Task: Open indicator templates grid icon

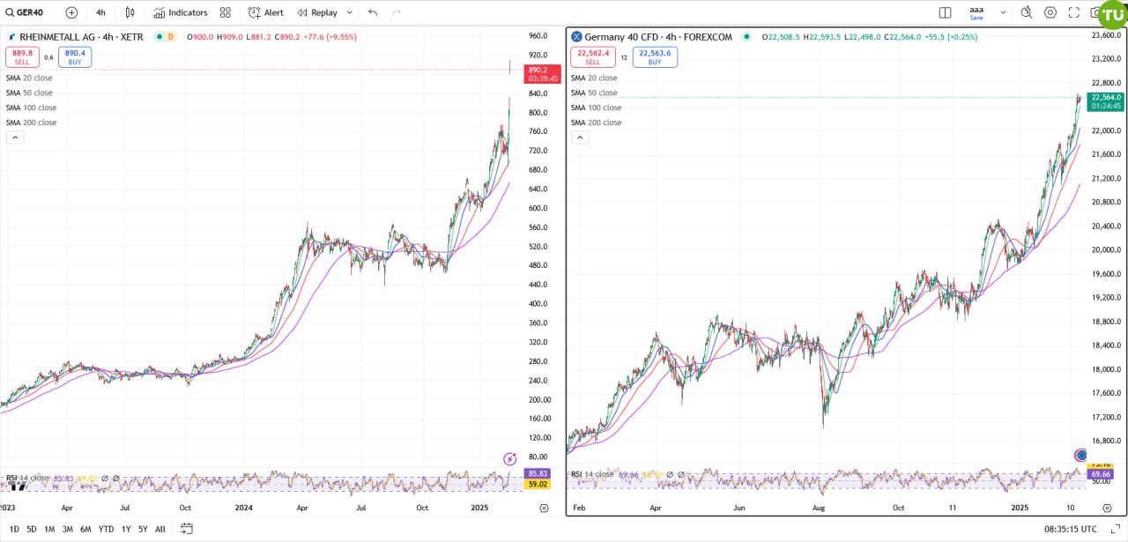Action: pos(226,12)
